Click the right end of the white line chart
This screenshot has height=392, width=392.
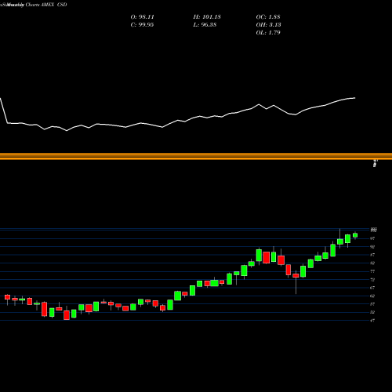tap(355, 98)
